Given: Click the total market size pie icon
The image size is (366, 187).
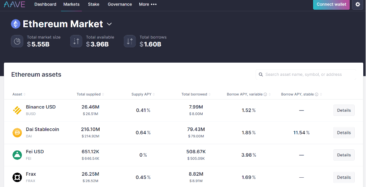Looking at the screenshot, I should coord(17,41).
